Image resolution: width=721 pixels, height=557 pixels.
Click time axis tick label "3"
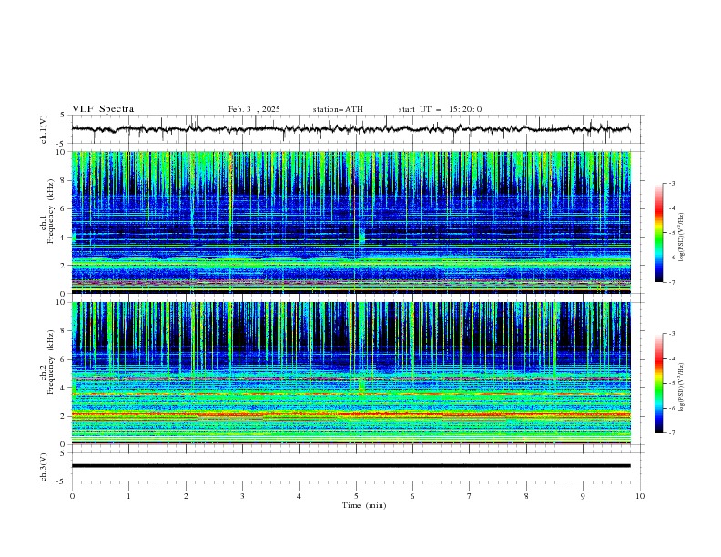point(242,496)
